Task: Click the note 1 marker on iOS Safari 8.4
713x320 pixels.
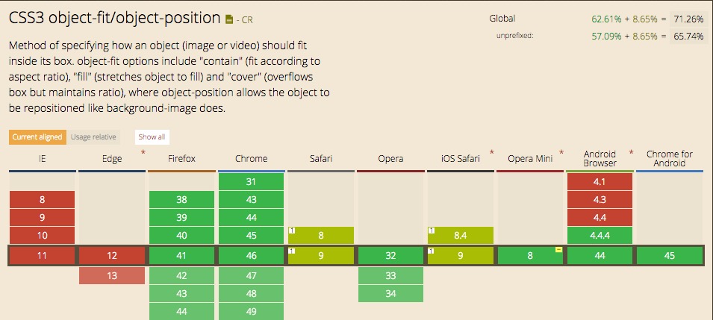Action: pos(431,230)
